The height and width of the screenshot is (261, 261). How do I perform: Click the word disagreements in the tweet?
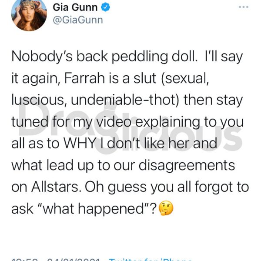click(x=187, y=165)
